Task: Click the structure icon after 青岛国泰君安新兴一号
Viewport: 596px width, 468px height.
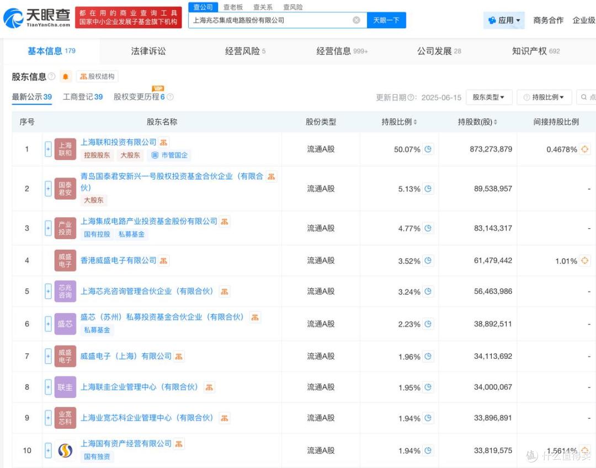Action: point(271,176)
